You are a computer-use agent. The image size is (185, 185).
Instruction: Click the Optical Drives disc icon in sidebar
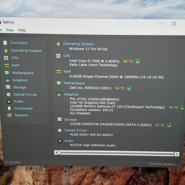[9, 94]
